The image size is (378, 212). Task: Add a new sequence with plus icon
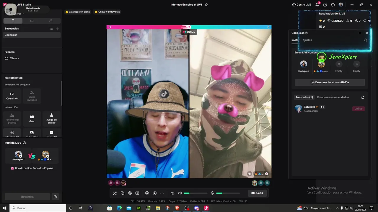[58, 29]
